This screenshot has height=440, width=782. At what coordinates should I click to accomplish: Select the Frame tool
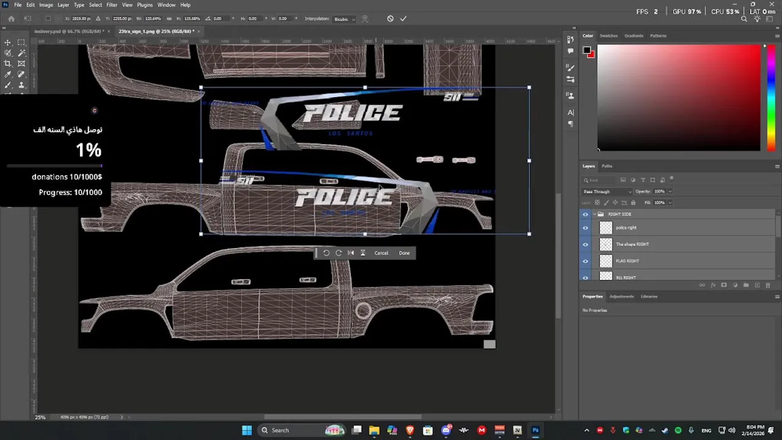21,64
